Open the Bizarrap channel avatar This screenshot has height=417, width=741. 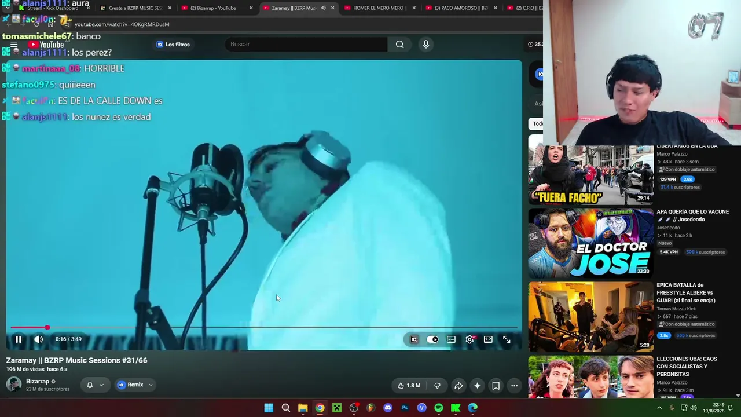click(14, 384)
